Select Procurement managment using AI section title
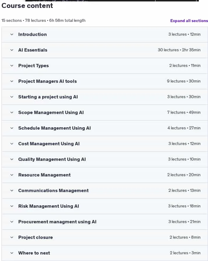Screen dimensions: 208x261 click(x=57, y=222)
